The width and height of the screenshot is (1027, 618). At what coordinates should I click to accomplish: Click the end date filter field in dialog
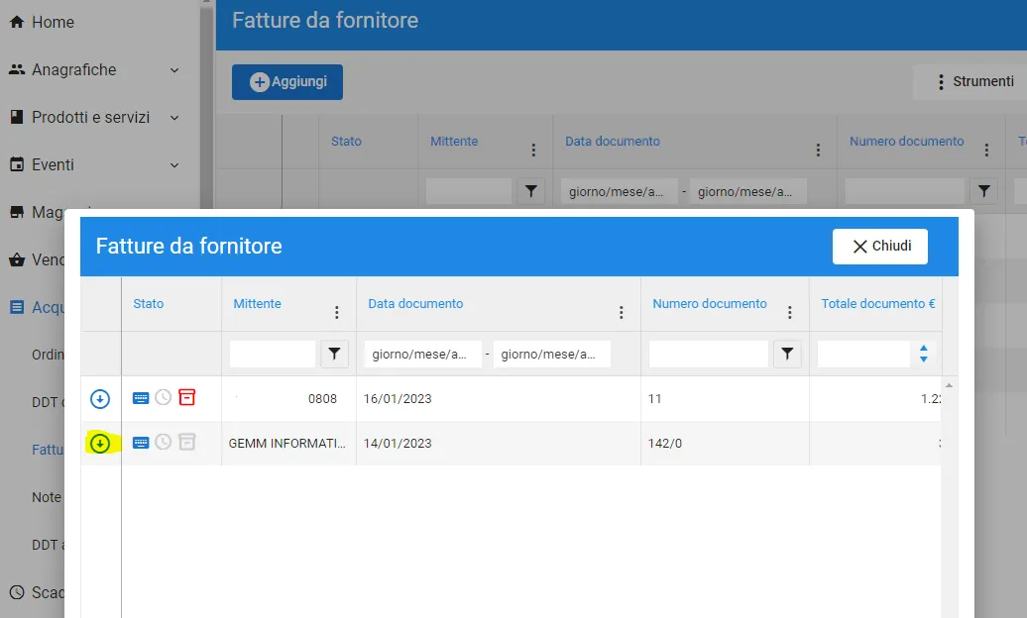551,354
